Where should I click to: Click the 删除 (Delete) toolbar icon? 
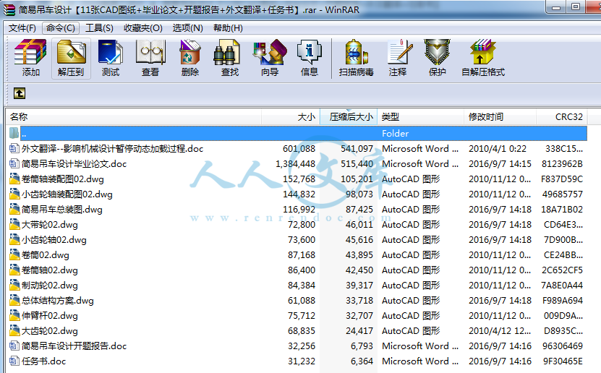pos(190,59)
